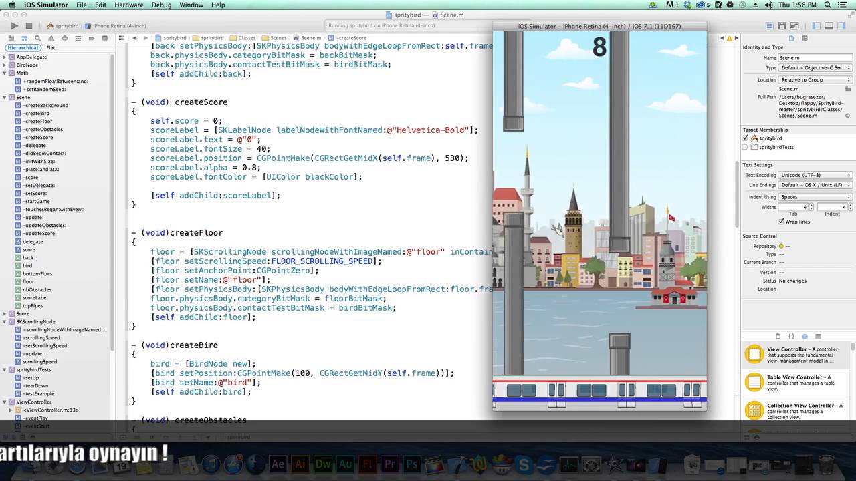This screenshot has height=481, width=856.
Task: Open the file Type dropdown
Action: click(815, 68)
